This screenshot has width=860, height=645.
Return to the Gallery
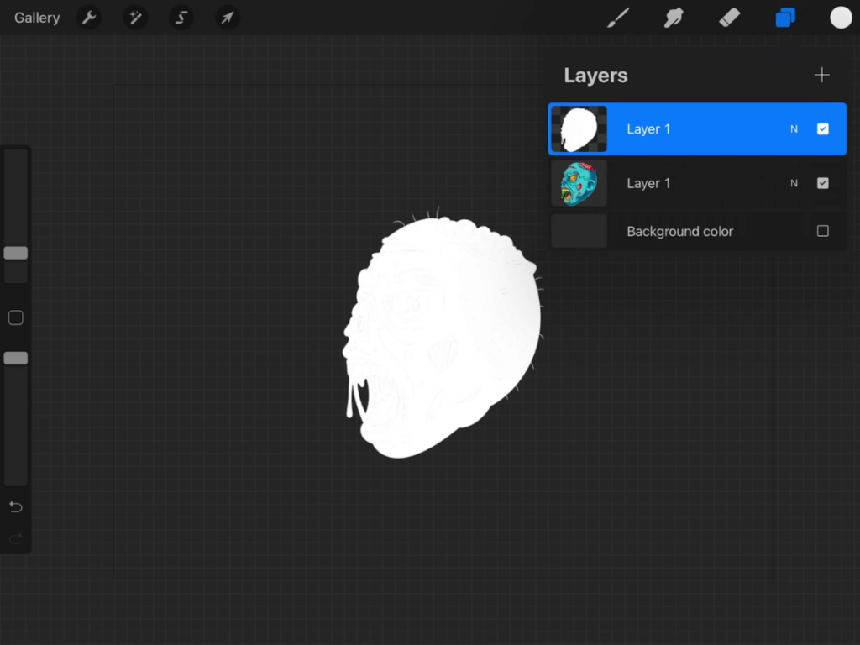tap(36, 17)
